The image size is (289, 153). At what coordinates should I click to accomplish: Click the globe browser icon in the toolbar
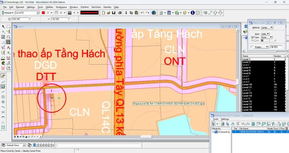(154, 13)
